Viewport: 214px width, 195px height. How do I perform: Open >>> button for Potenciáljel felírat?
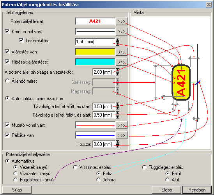[122, 21]
